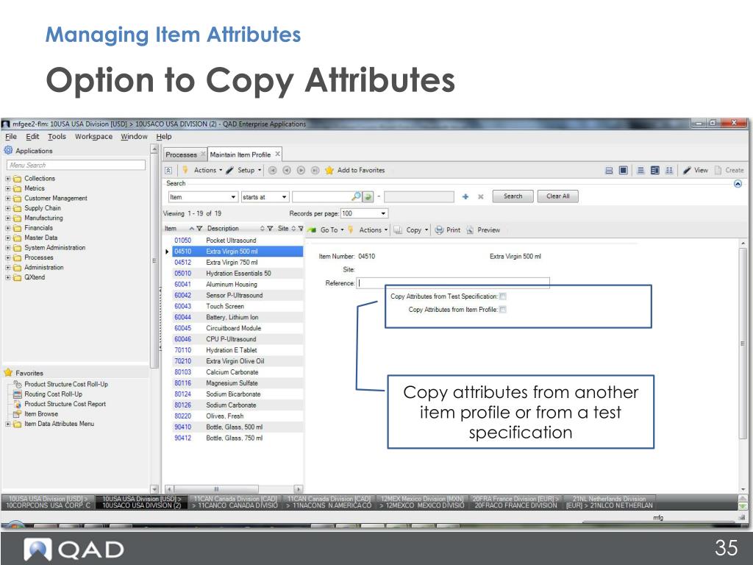Image resolution: width=753 pixels, height=565 pixels.
Task: Expand the Collections folder
Action: pyautogui.click(x=7, y=178)
